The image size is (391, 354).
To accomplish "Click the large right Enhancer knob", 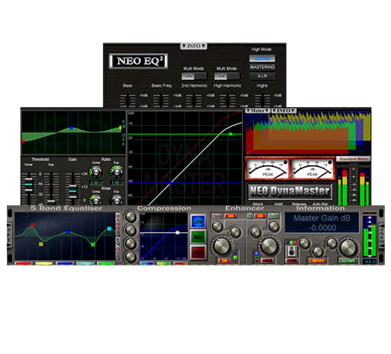I will pos(269,246).
